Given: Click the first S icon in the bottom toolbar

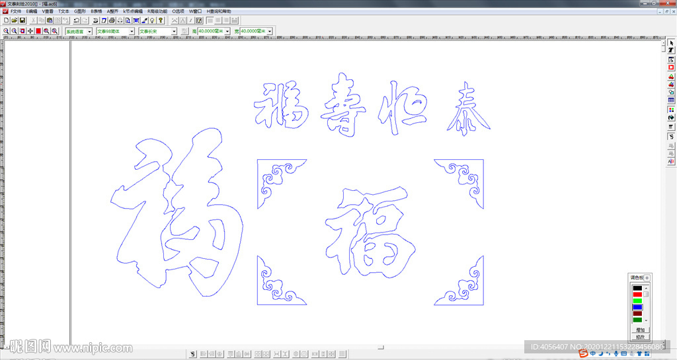Looking at the screenshot, I should coord(193,354).
